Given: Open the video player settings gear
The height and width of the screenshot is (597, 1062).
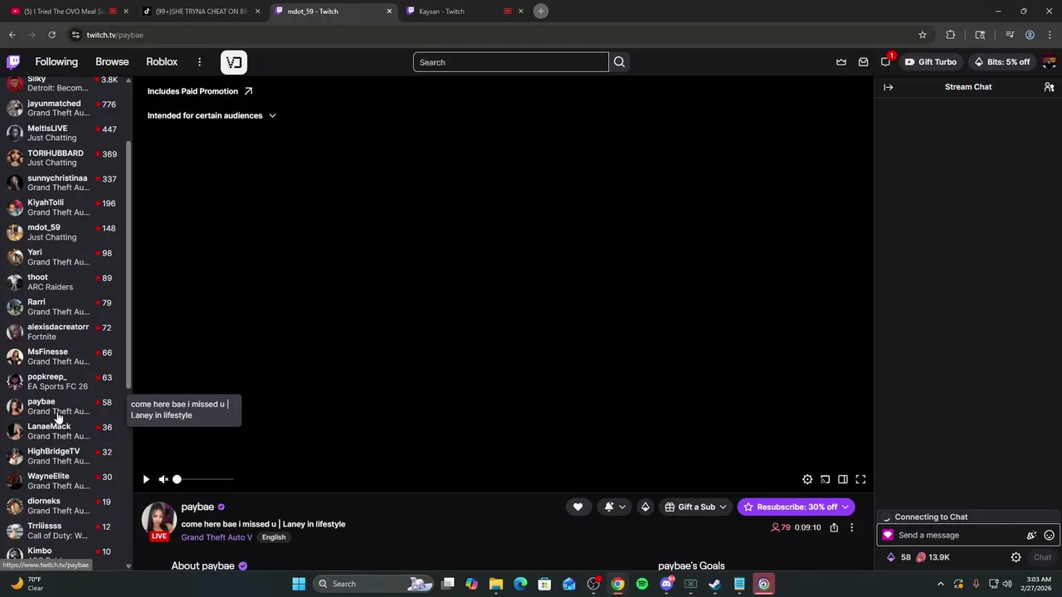Looking at the screenshot, I should tap(807, 479).
